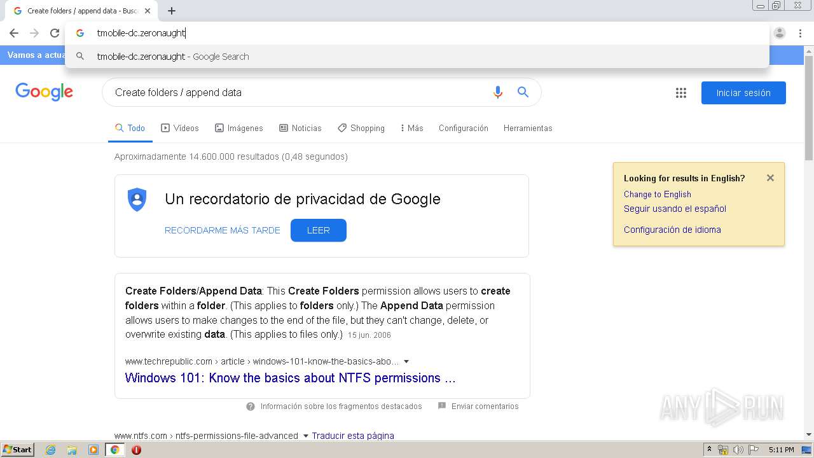Image resolution: width=814 pixels, height=458 pixels.
Task: Click the question mark icon next to 'Información sobre los fragmentos destacados'
Action: (251, 406)
